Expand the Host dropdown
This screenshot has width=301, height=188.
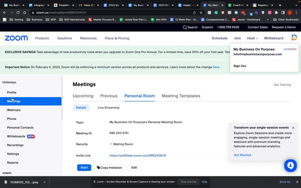(252, 38)
